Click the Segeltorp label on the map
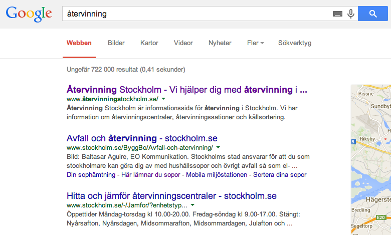This screenshot has width=391, height=235. (x=361, y=226)
